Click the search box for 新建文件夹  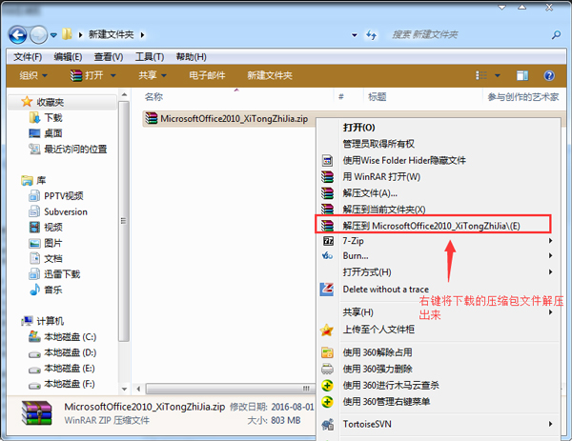coord(467,35)
